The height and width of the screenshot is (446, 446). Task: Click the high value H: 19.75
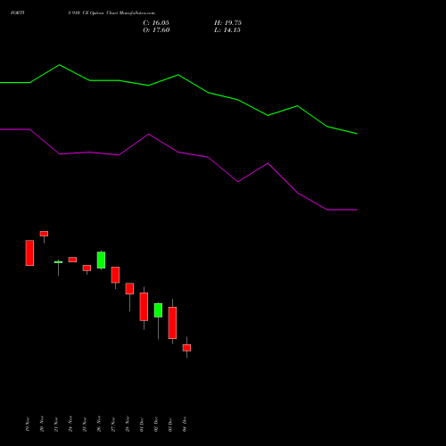(227, 23)
